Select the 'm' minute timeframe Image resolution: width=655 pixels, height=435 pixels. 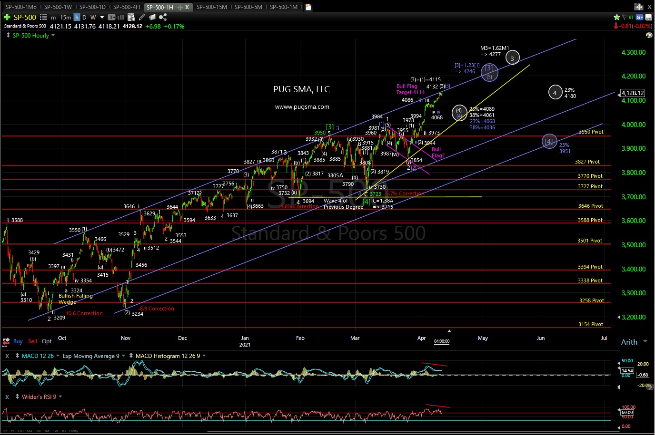[53, 18]
